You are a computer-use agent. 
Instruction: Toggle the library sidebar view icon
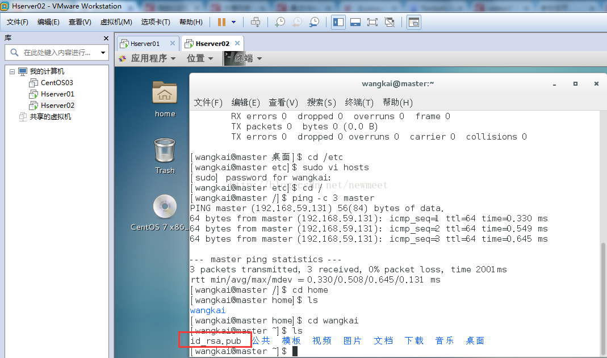tap(338, 22)
